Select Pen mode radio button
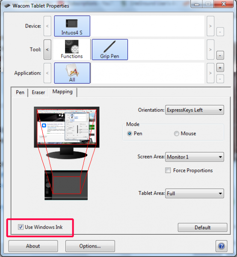 tap(130, 134)
